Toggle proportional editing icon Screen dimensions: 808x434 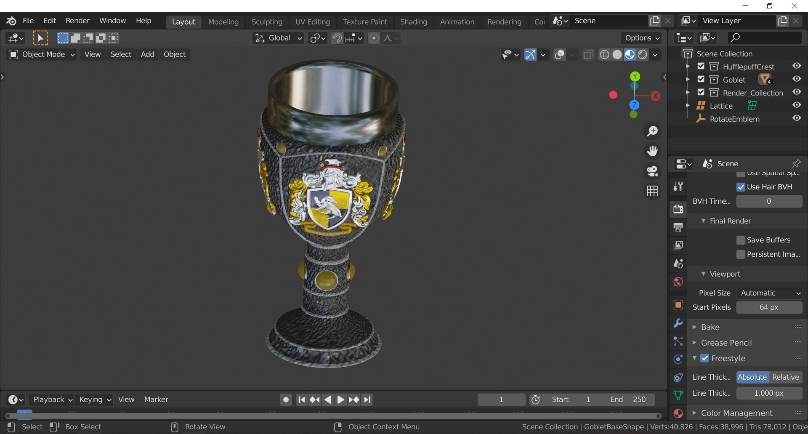click(x=374, y=38)
